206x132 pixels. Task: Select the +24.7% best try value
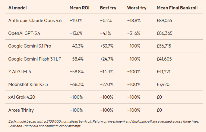click(106, 59)
